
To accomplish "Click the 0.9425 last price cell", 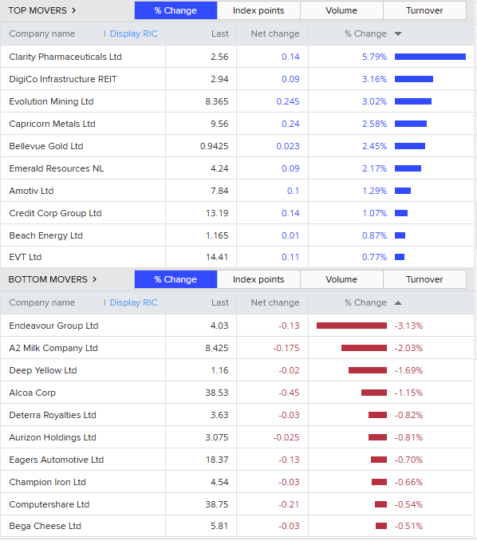I will [x=215, y=146].
